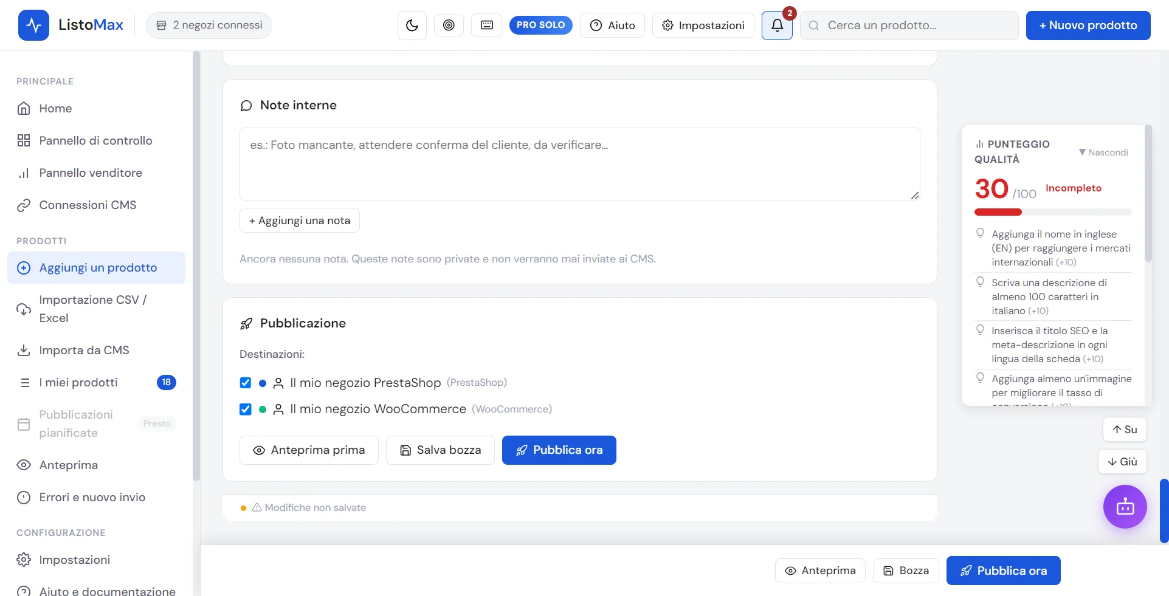Click Salva bozza button
1169x596 pixels.
(x=440, y=450)
